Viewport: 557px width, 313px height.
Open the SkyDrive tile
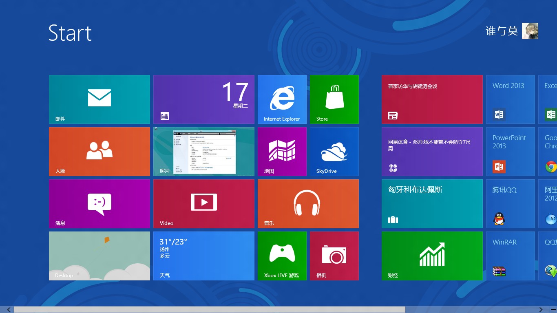pyautogui.click(x=334, y=152)
